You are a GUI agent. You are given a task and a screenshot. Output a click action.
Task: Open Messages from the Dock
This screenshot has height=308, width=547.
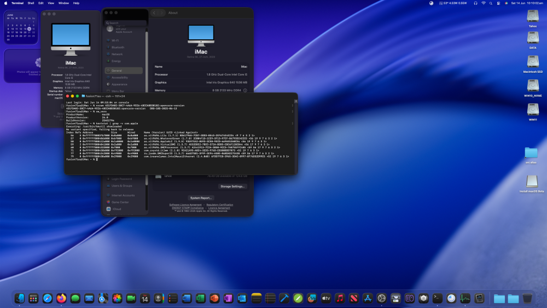[75, 298]
